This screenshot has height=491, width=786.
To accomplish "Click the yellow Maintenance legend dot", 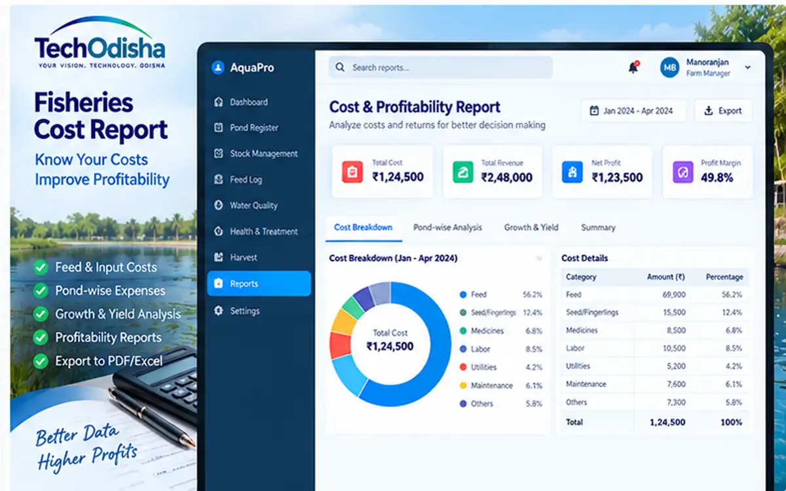I will click(x=463, y=386).
